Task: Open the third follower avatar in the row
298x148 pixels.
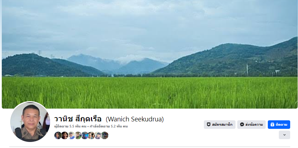Action: click(x=71, y=135)
